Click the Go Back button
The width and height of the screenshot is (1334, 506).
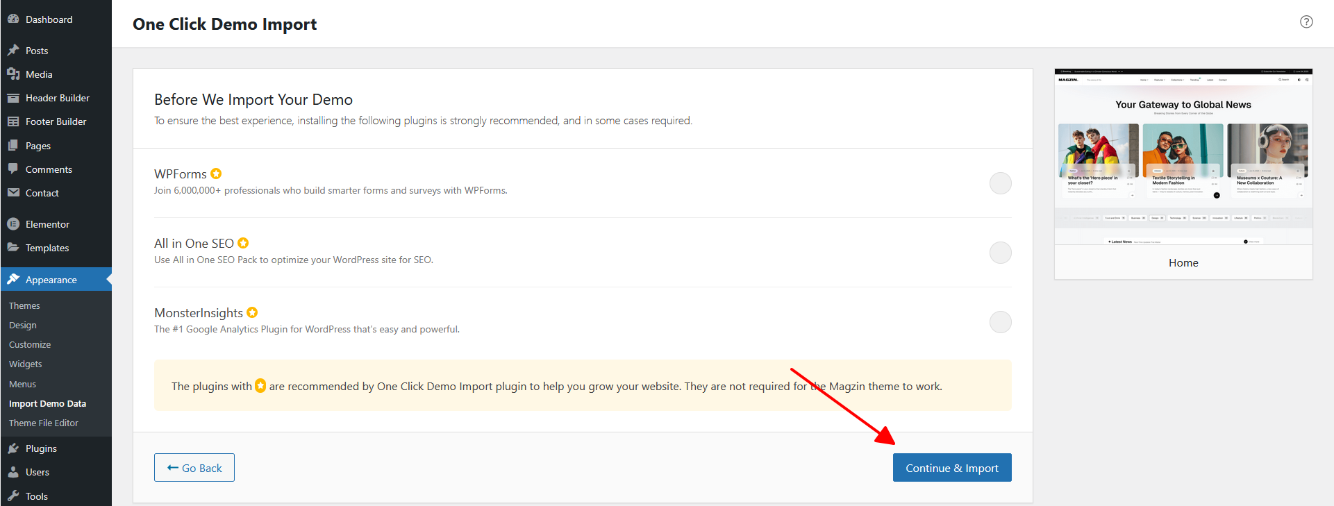pos(194,468)
